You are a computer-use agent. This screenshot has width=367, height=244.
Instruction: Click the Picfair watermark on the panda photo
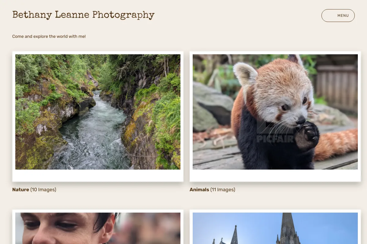tap(275, 134)
